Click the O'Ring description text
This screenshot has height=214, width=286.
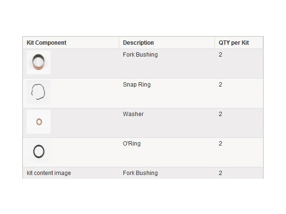tap(132, 144)
